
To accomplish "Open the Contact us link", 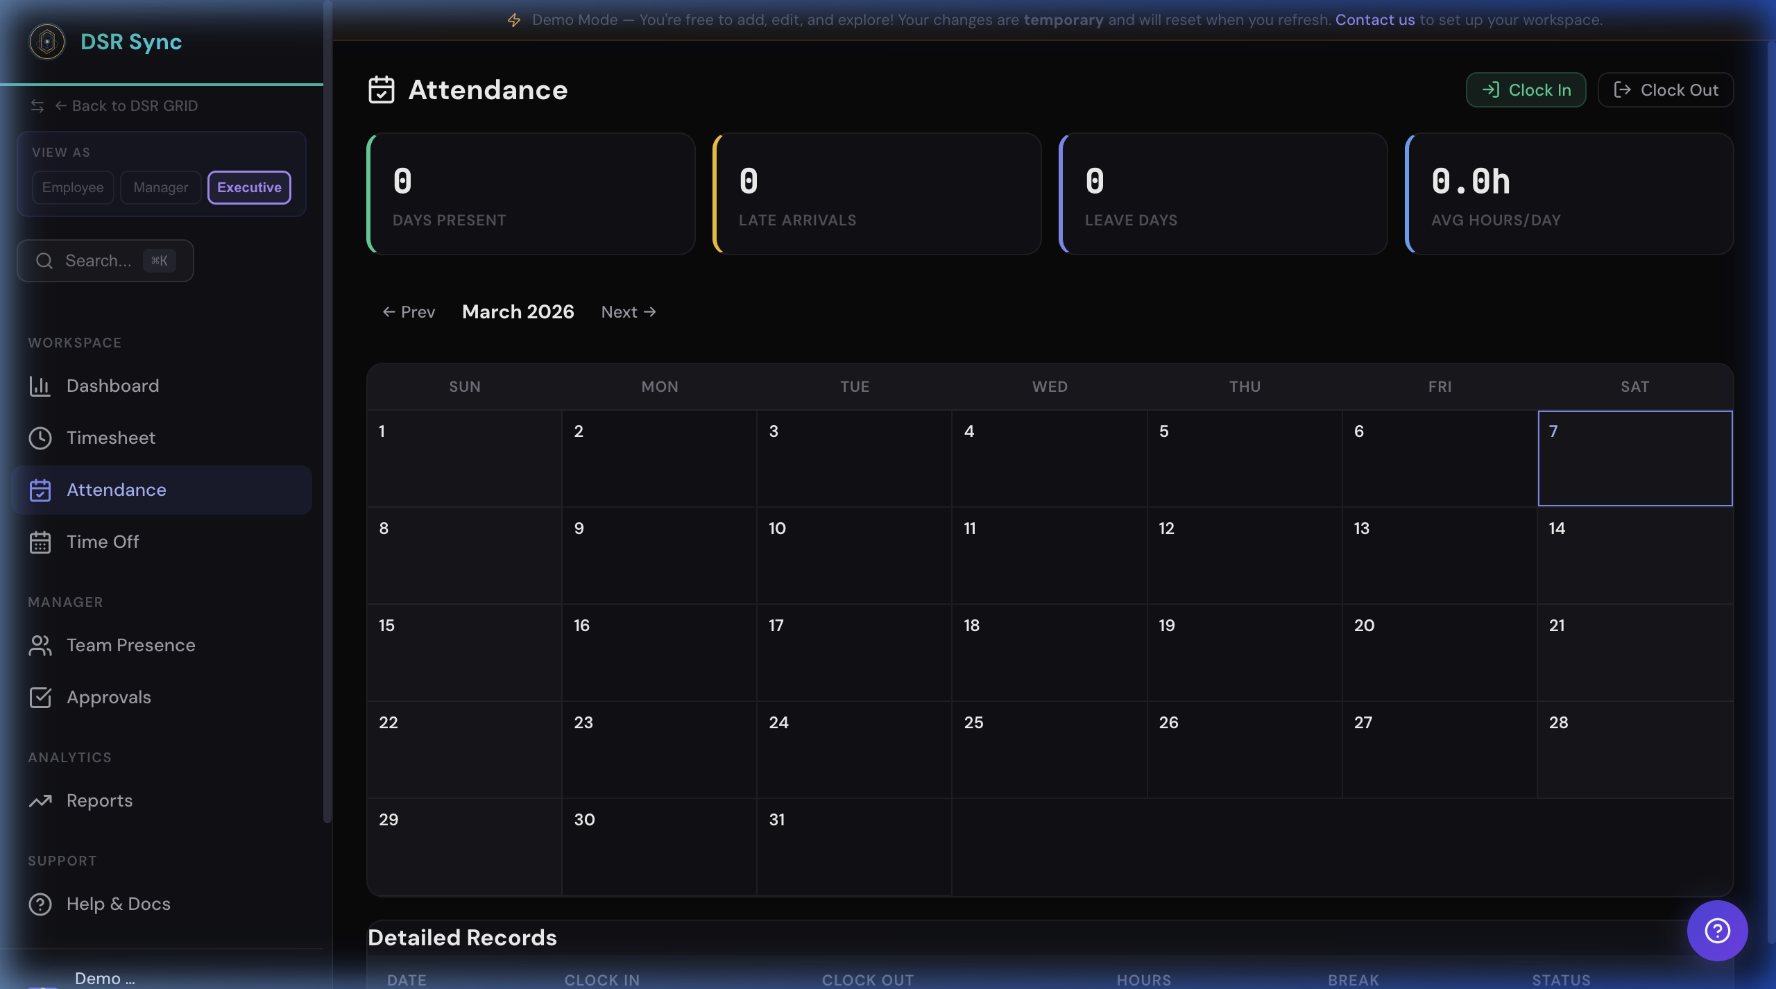I will pos(1374,19).
